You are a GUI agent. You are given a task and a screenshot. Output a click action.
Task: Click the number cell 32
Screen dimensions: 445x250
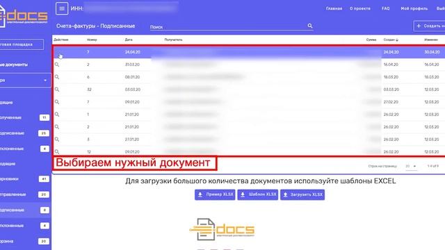[x=89, y=90]
